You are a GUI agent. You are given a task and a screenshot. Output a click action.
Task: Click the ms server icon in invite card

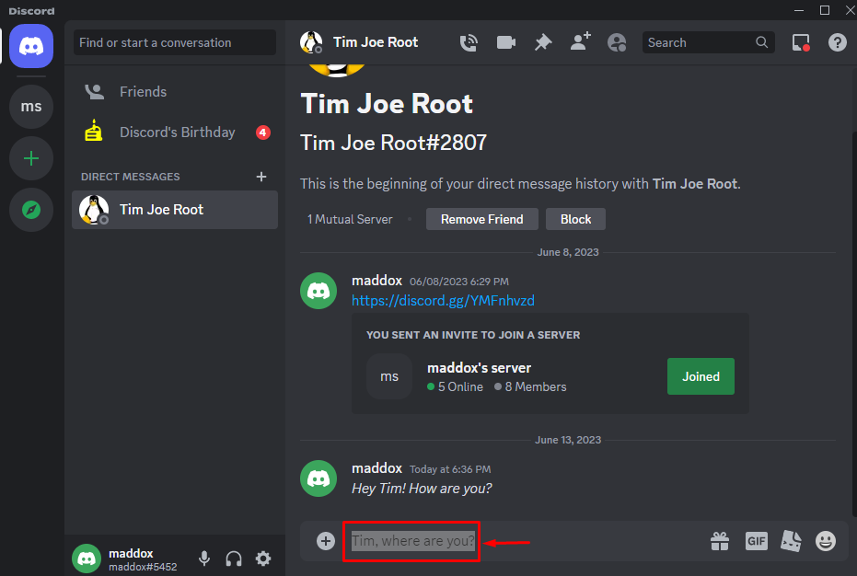(389, 376)
